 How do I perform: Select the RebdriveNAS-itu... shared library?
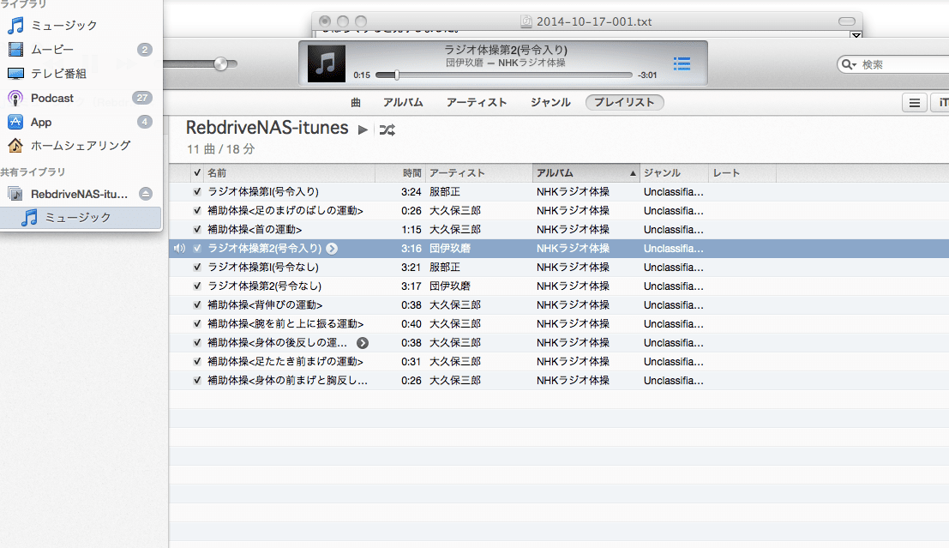point(79,195)
